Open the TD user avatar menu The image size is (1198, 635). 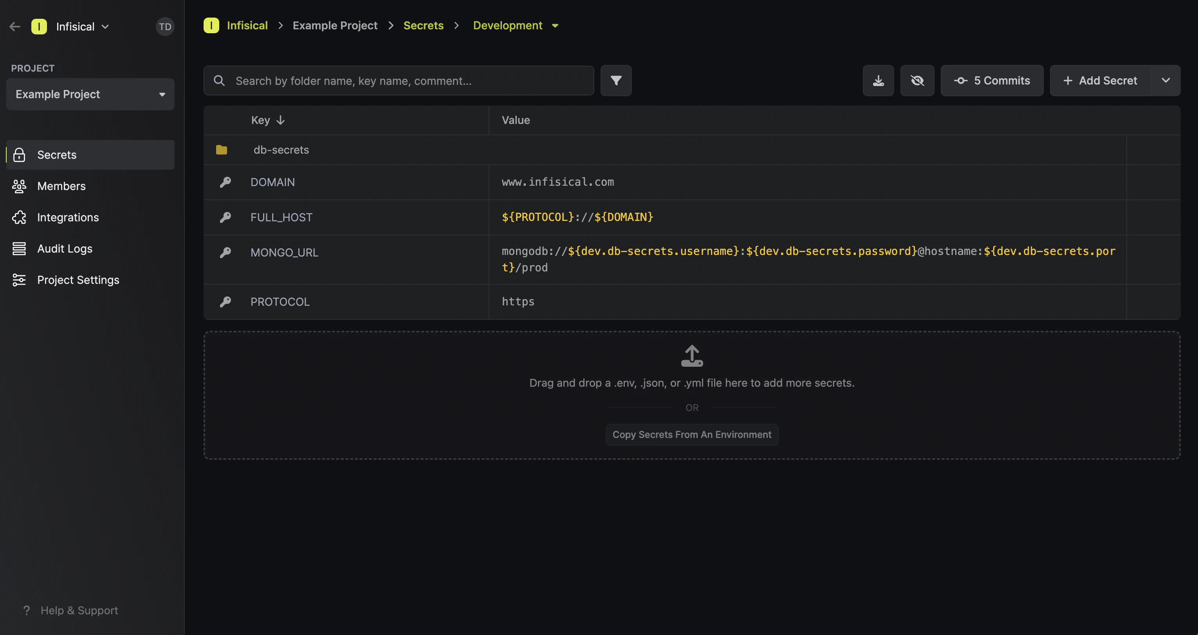pos(165,27)
